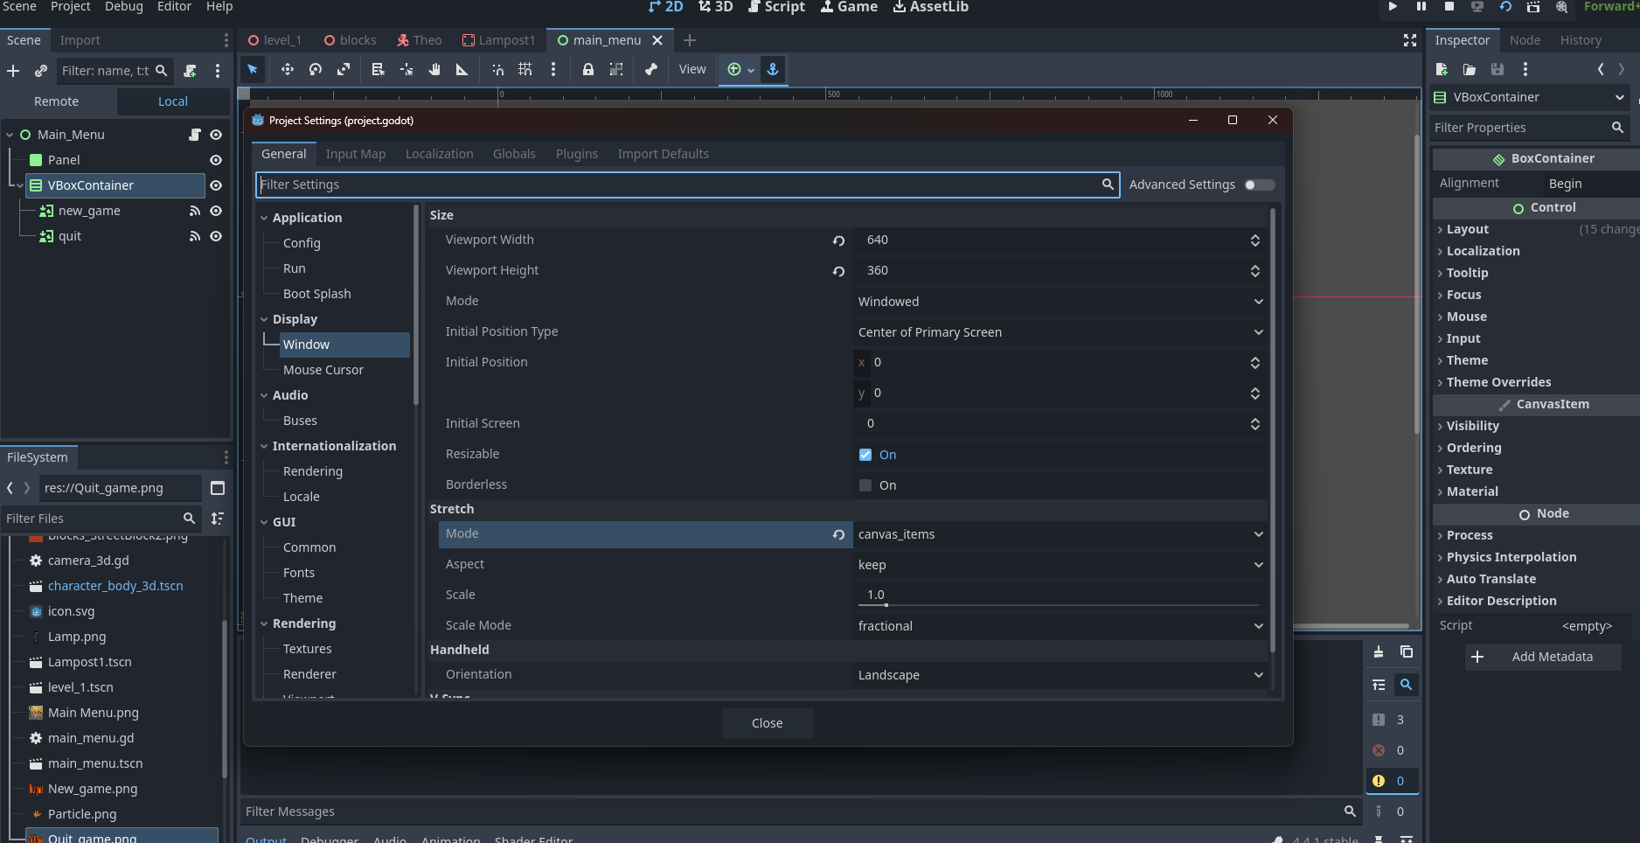Activate the Scale Mode tool
The image size is (1640, 843).
(344, 70)
